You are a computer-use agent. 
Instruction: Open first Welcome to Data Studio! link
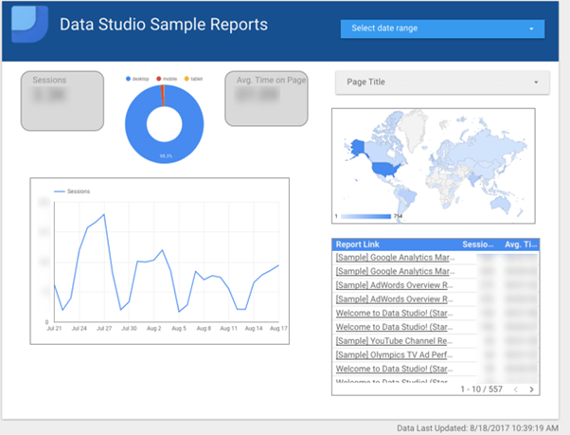pyautogui.click(x=394, y=313)
